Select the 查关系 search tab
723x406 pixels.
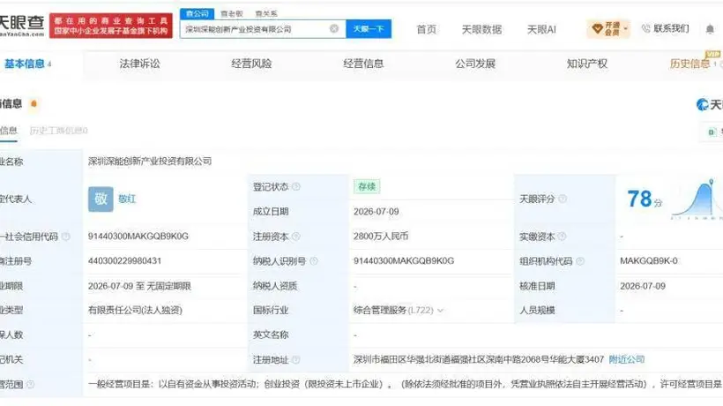pos(266,14)
